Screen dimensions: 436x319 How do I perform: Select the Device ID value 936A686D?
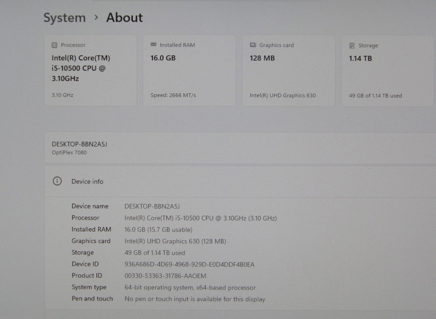[x=189, y=265]
